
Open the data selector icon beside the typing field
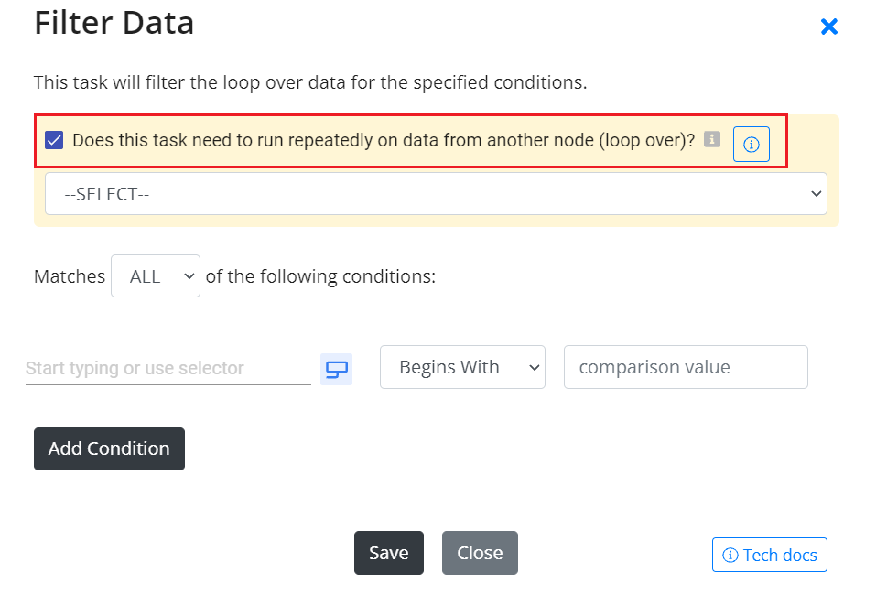pos(336,369)
